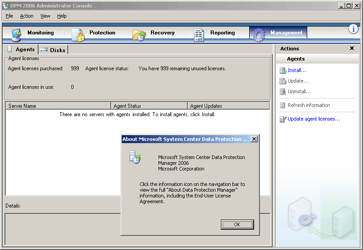This screenshot has width=363, height=250.
Task: Sort by Server Name column header
Action: [x=58, y=106]
